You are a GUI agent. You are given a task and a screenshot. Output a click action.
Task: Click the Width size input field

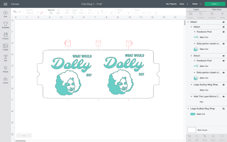tap(94, 13)
